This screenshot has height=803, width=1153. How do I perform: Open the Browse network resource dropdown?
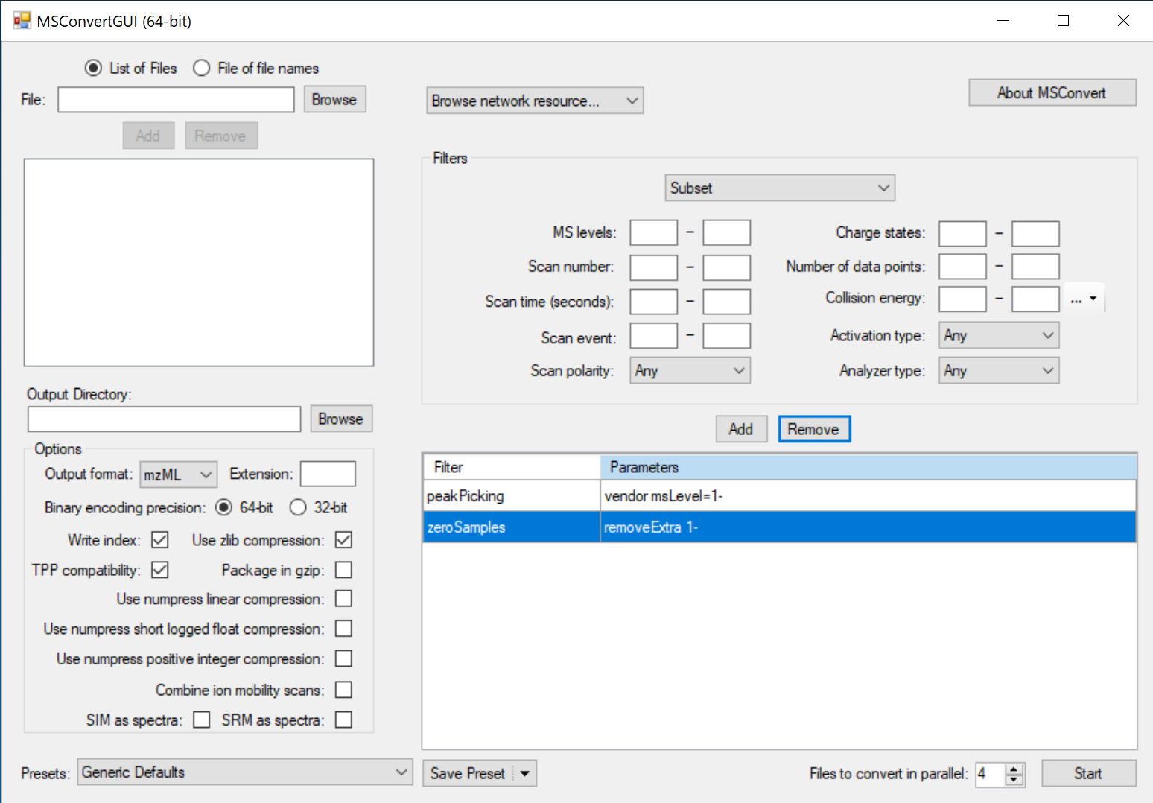click(535, 101)
